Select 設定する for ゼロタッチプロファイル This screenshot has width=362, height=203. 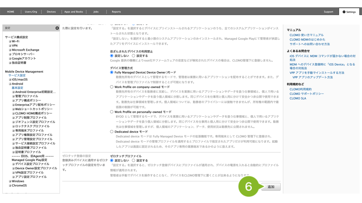133,160
